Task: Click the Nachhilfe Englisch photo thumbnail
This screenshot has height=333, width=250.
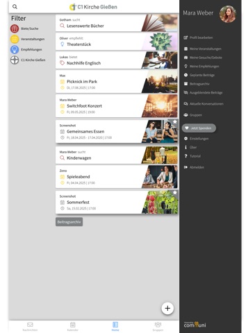Action: [x=160, y=60]
